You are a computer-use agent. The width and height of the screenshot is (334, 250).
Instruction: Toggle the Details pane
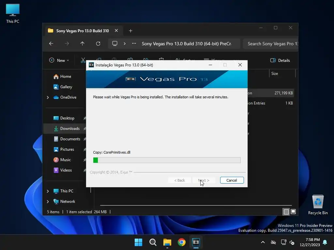tap(280, 60)
